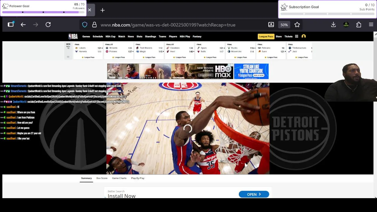Open the Players page
377x212 pixels.
click(x=173, y=37)
